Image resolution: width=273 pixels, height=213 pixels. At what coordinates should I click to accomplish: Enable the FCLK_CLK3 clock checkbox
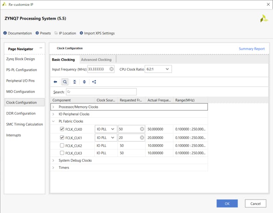coord(62,153)
